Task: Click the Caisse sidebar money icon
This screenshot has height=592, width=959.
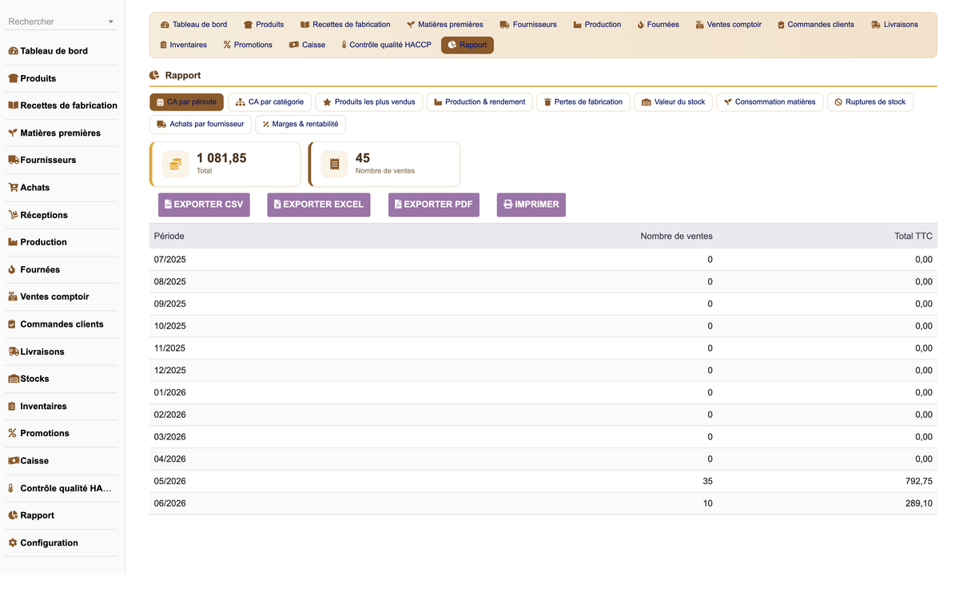Action: 14,461
